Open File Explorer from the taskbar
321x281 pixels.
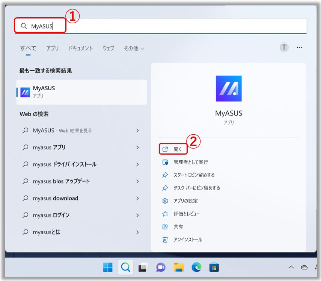tap(178, 267)
